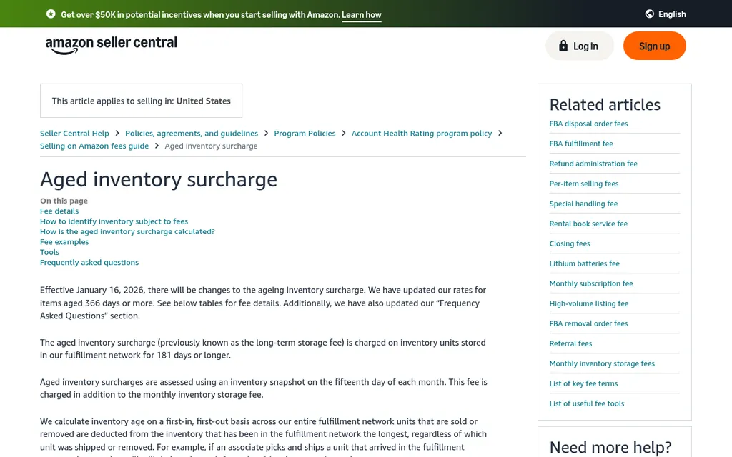Click current breadcrumb Aged inventory surcharge
The width and height of the screenshot is (732, 457).
coord(211,146)
